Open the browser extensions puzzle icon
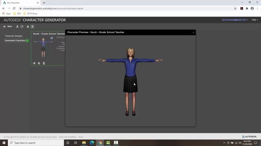This screenshot has height=146, width=261. [247, 9]
